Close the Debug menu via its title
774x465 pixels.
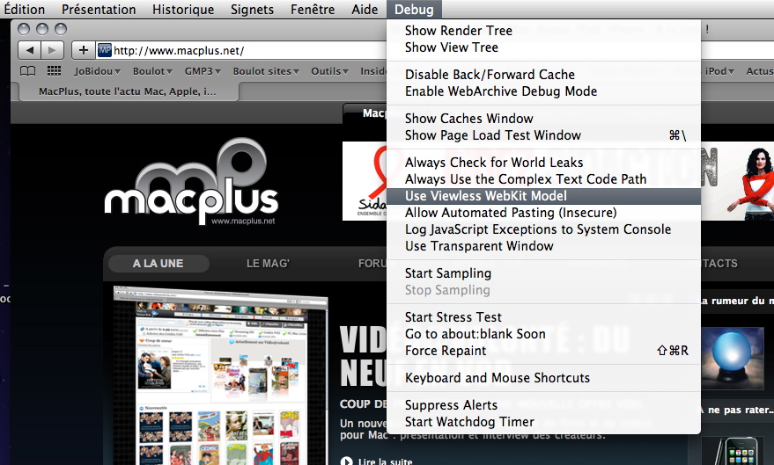coord(414,10)
